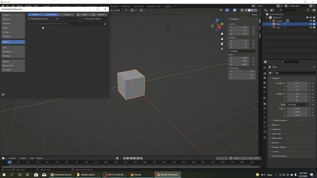Toggle X-ray mode icon in header
Image resolution: width=317 pixels, height=178 pixels.
coord(242,10)
